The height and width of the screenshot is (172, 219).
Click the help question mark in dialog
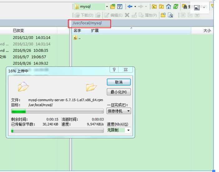pos(114,70)
